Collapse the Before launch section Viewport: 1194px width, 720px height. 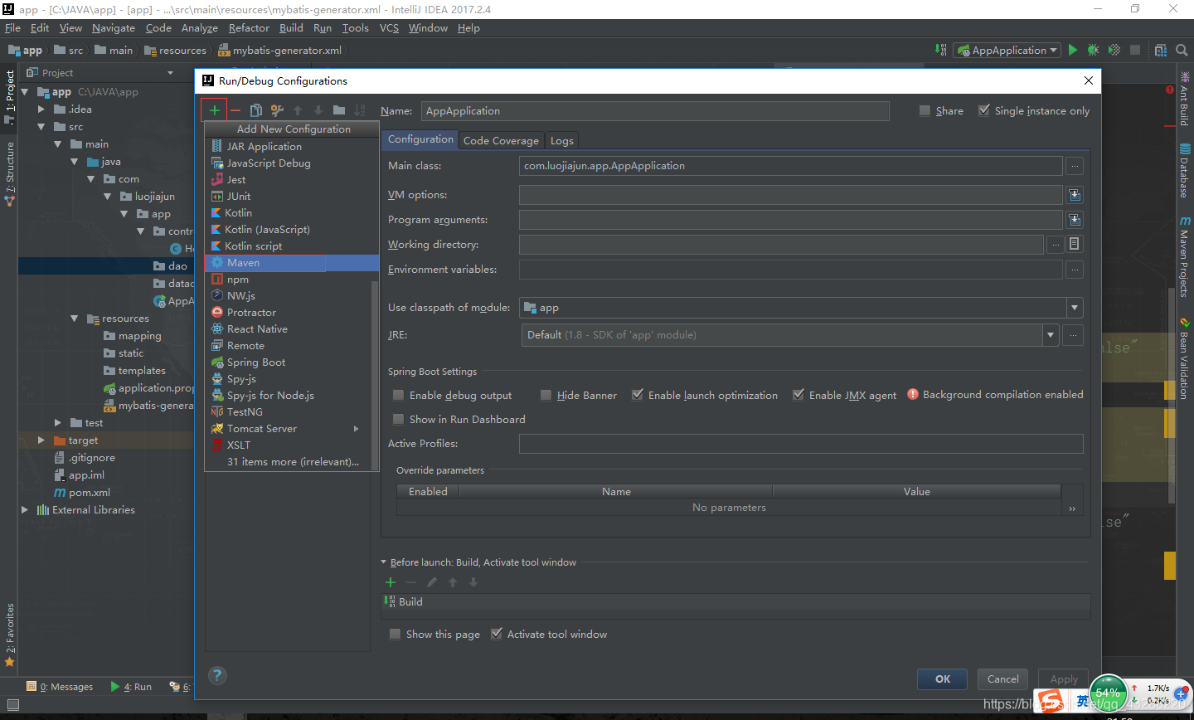coord(384,562)
